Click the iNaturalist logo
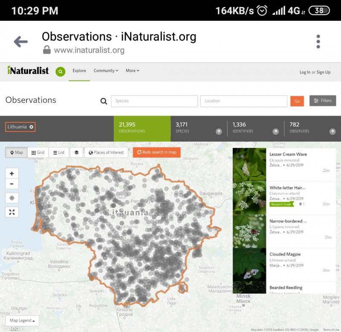 (28, 70)
